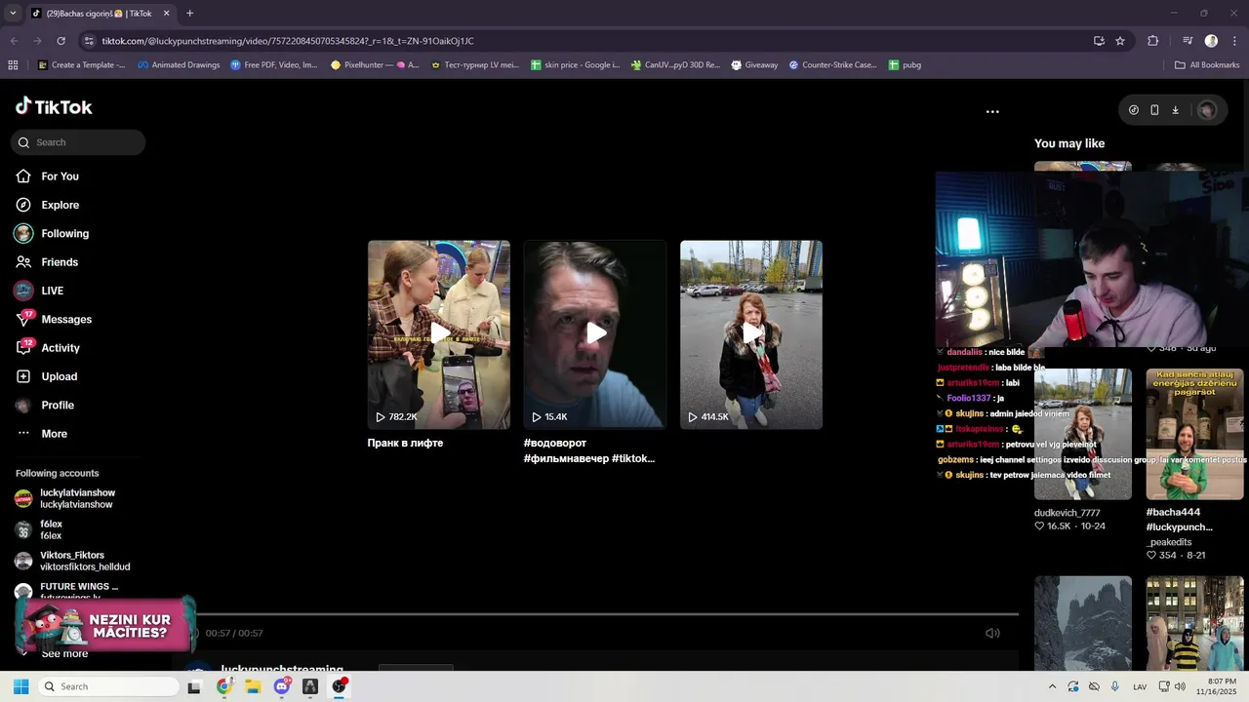The image size is (1249, 702).
Task: Open the For You feed
Action: pos(60,176)
